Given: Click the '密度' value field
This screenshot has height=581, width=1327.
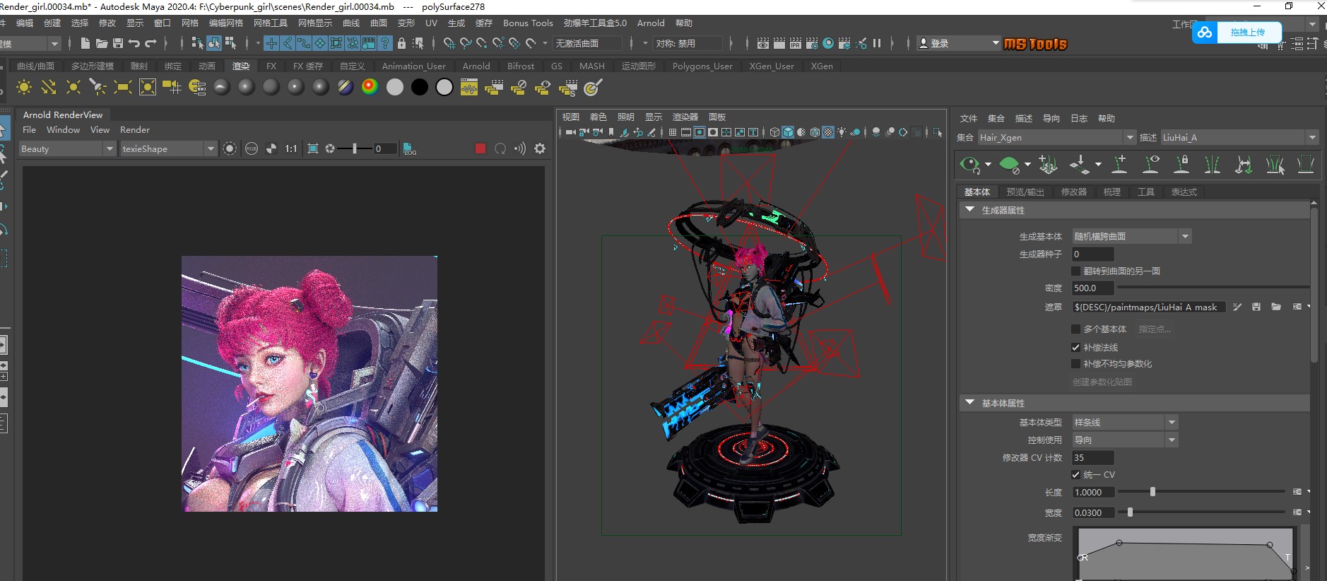Looking at the screenshot, I should click(1093, 288).
